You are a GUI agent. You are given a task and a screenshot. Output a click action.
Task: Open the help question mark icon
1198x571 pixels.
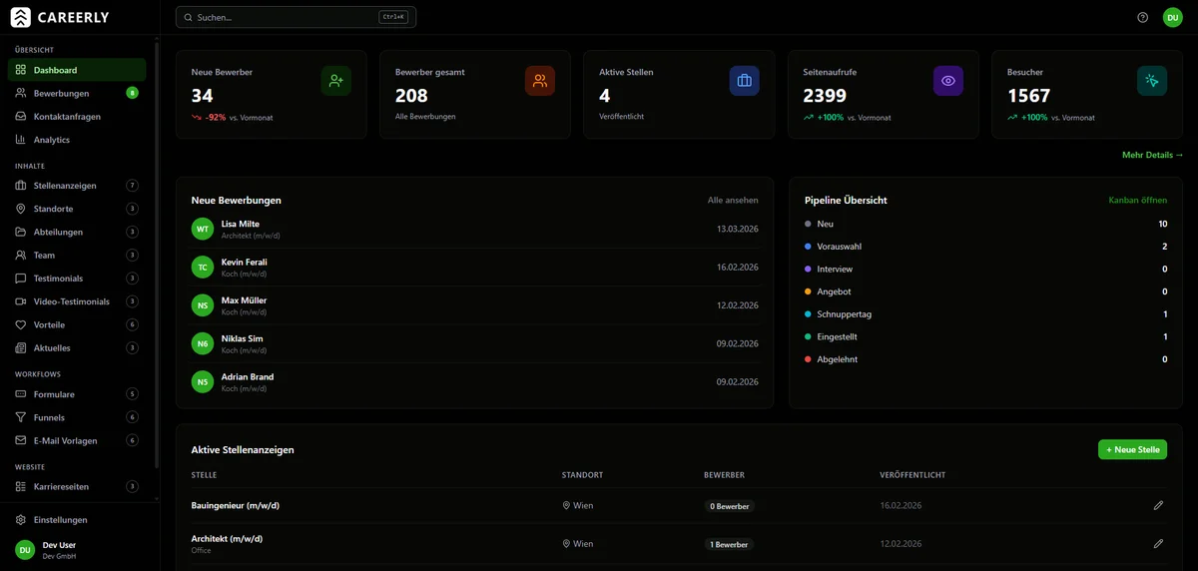pos(1143,17)
